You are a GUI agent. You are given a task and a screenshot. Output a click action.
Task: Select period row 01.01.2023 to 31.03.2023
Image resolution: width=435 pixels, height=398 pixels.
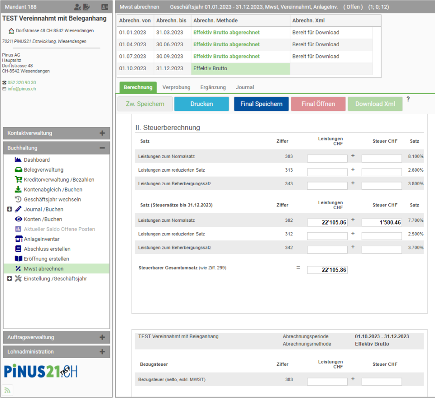tap(245, 33)
